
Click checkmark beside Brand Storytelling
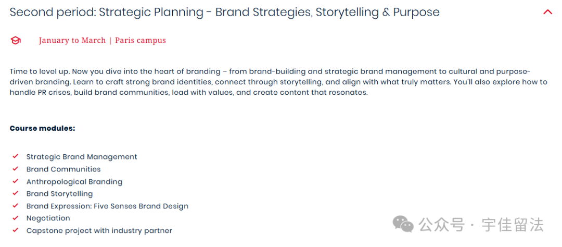point(15,193)
